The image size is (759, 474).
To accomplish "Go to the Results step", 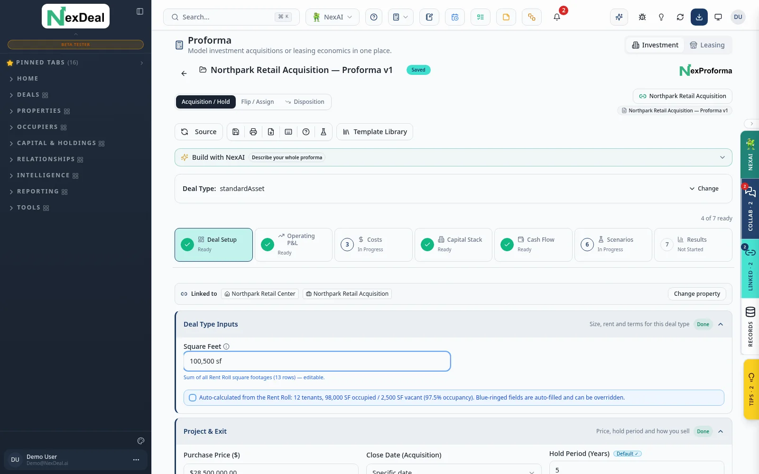I will [x=693, y=245].
